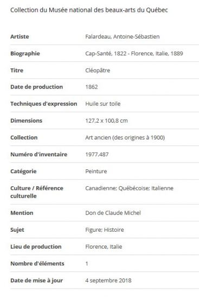Click the dimensions 127,2 x 100,8 cm

pyautogui.click(x=106, y=121)
